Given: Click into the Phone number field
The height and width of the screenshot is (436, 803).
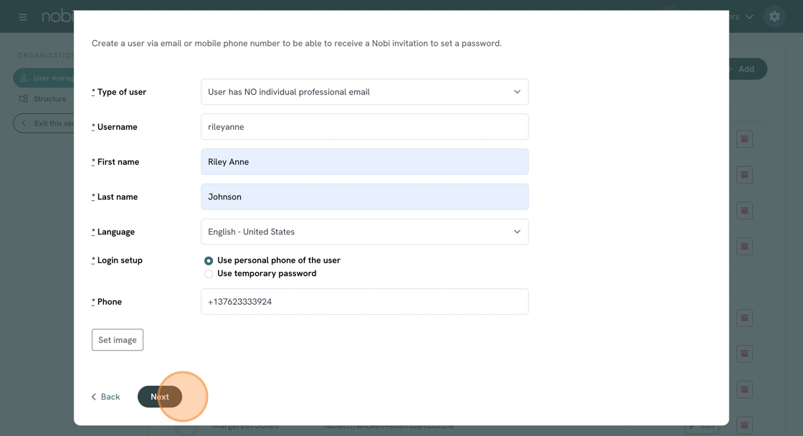Looking at the screenshot, I should pos(364,302).
